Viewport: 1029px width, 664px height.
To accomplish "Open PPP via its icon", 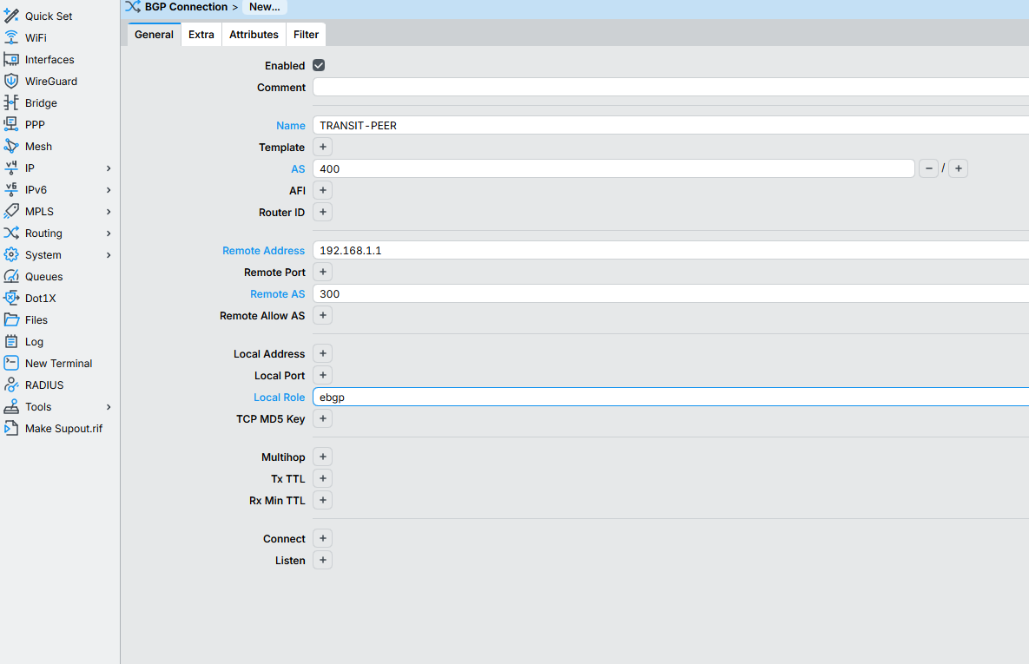I will coord(11,124).
